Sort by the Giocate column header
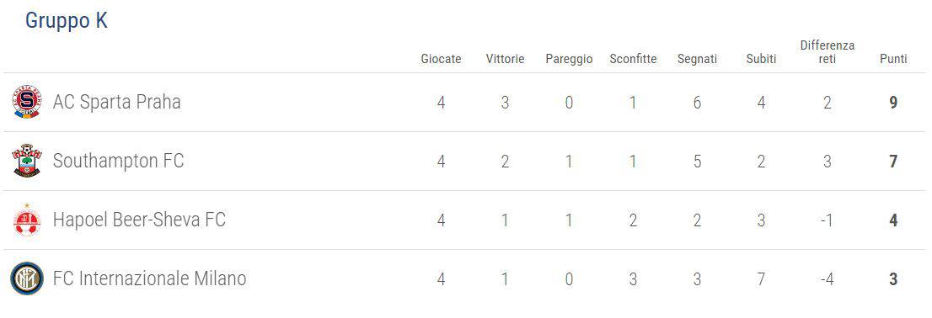 tap(441, 60)
